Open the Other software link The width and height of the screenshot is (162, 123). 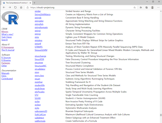4,66
